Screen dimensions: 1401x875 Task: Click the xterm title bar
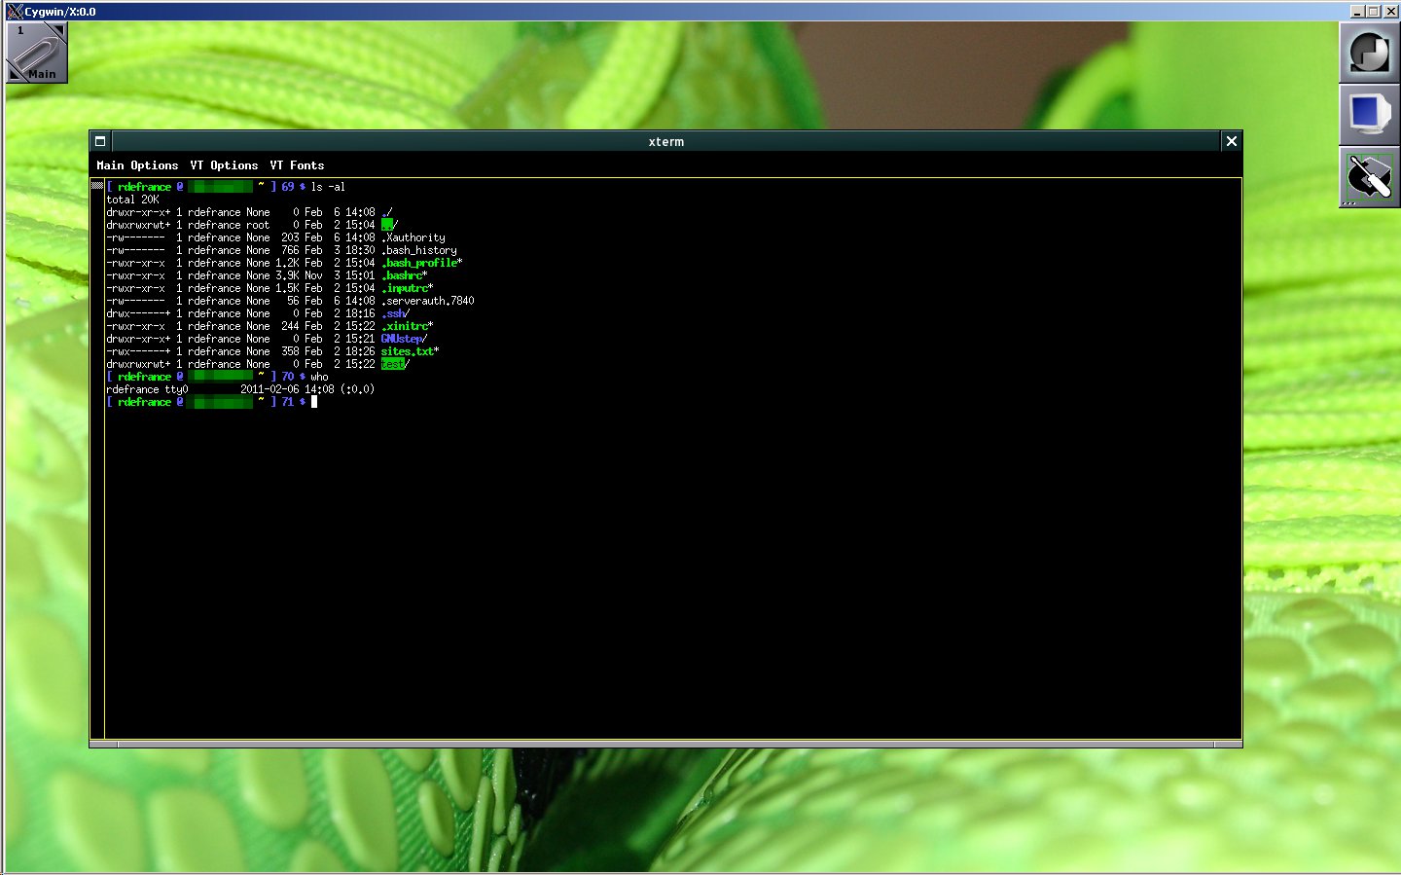666,141
